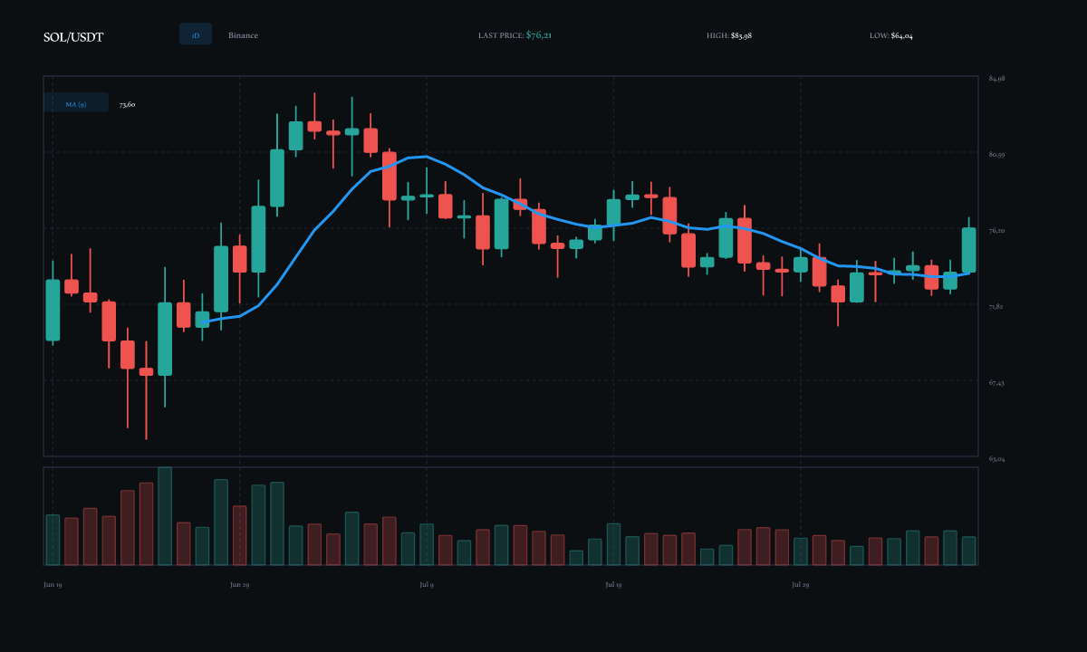Click the 71,82 price axis label

(997, 307)
